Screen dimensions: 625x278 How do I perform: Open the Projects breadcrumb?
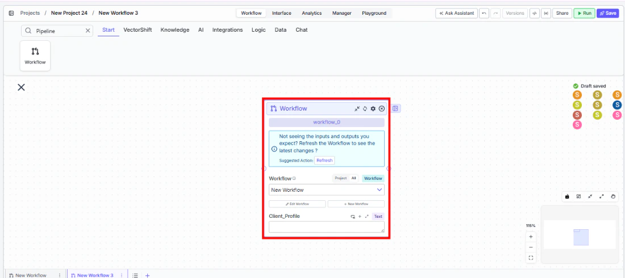(30, 13)
